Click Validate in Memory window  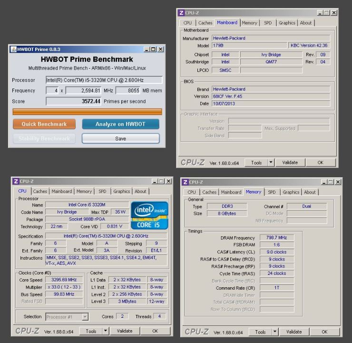click(x=294, y=332)
